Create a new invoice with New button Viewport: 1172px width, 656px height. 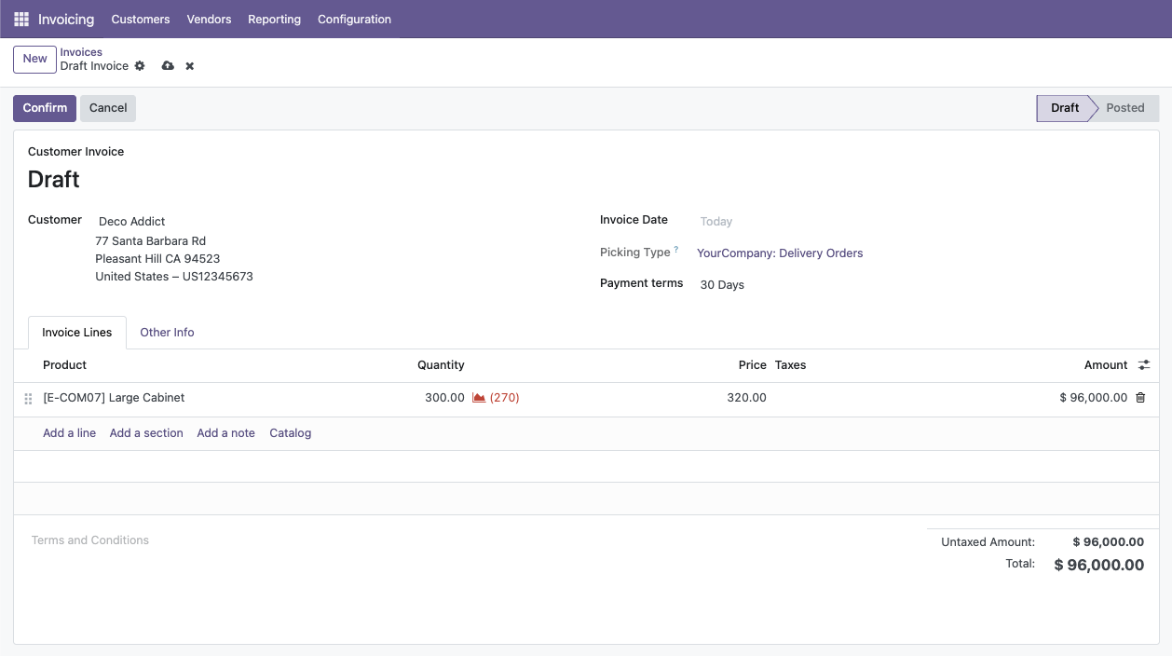click(34, 59)
